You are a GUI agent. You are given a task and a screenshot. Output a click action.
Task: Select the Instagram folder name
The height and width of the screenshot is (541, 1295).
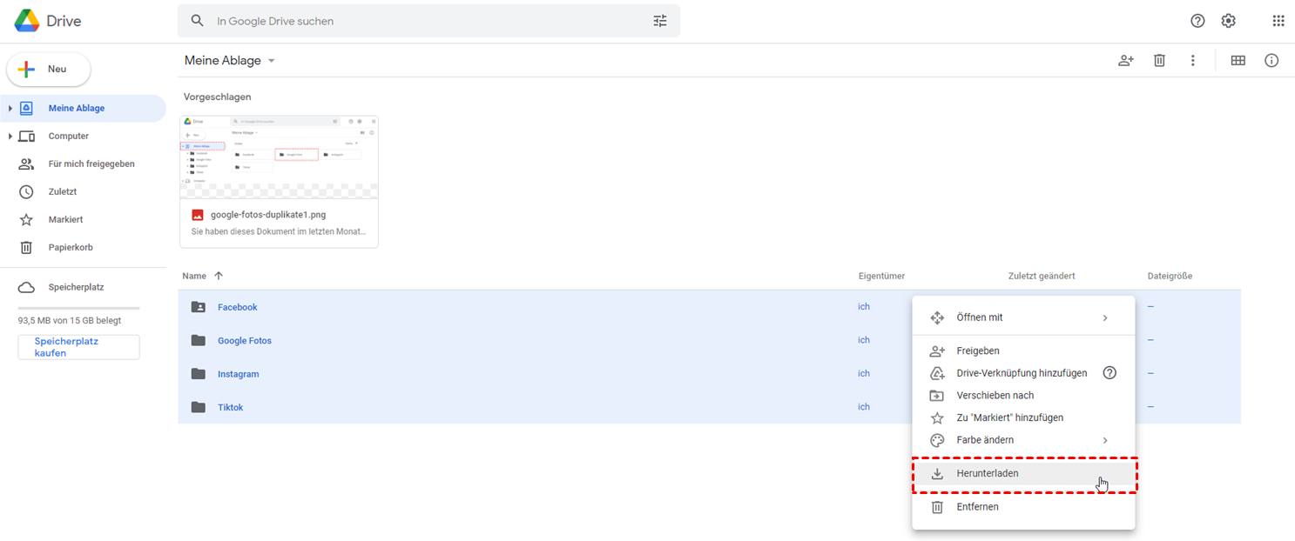click(239, 374)
